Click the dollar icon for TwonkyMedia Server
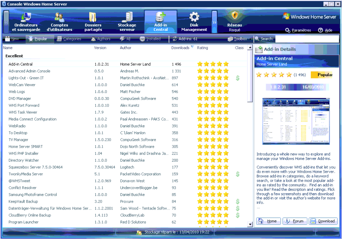342x239 pixels. tap(238, 174)
